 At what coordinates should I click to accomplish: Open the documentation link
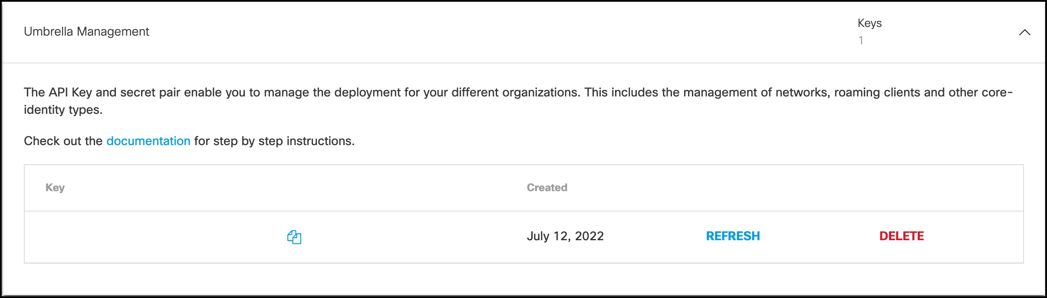pos(148,141)
